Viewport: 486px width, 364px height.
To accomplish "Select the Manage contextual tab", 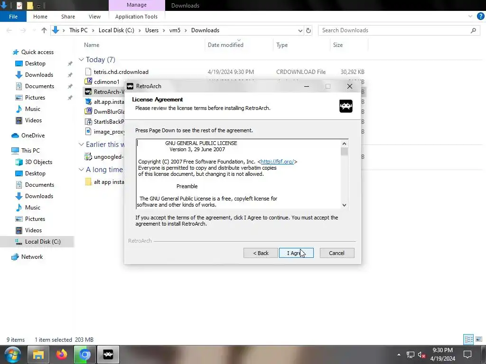I will (x=137, y=5).
